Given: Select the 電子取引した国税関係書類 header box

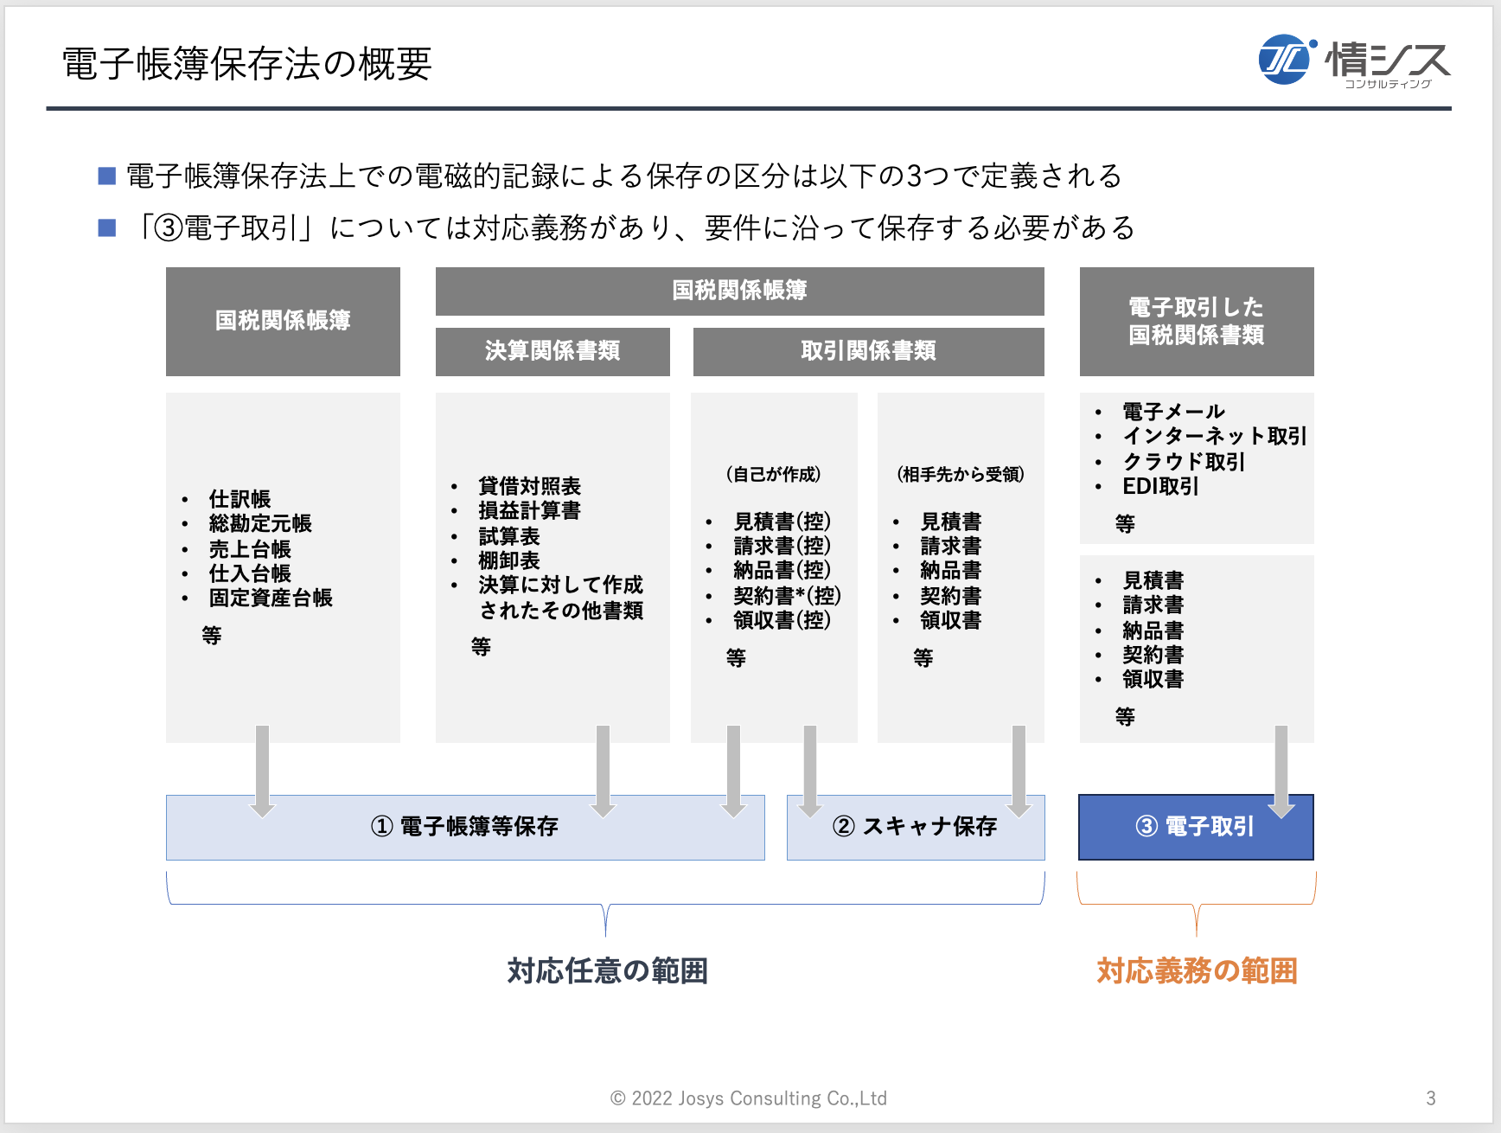Looking at the screenshot, I should pos(1197,321).
